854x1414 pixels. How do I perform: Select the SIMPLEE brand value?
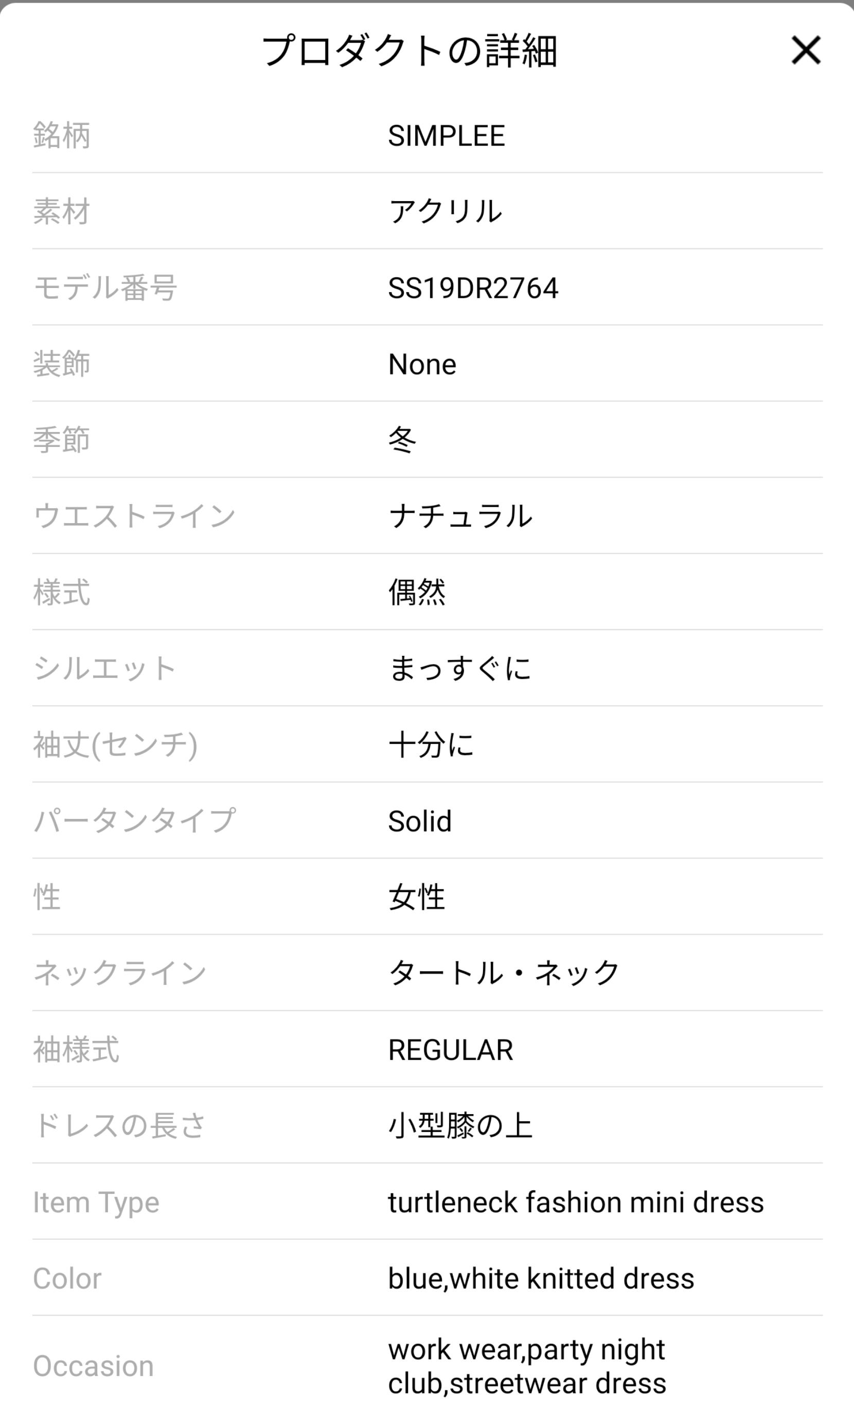447,136
